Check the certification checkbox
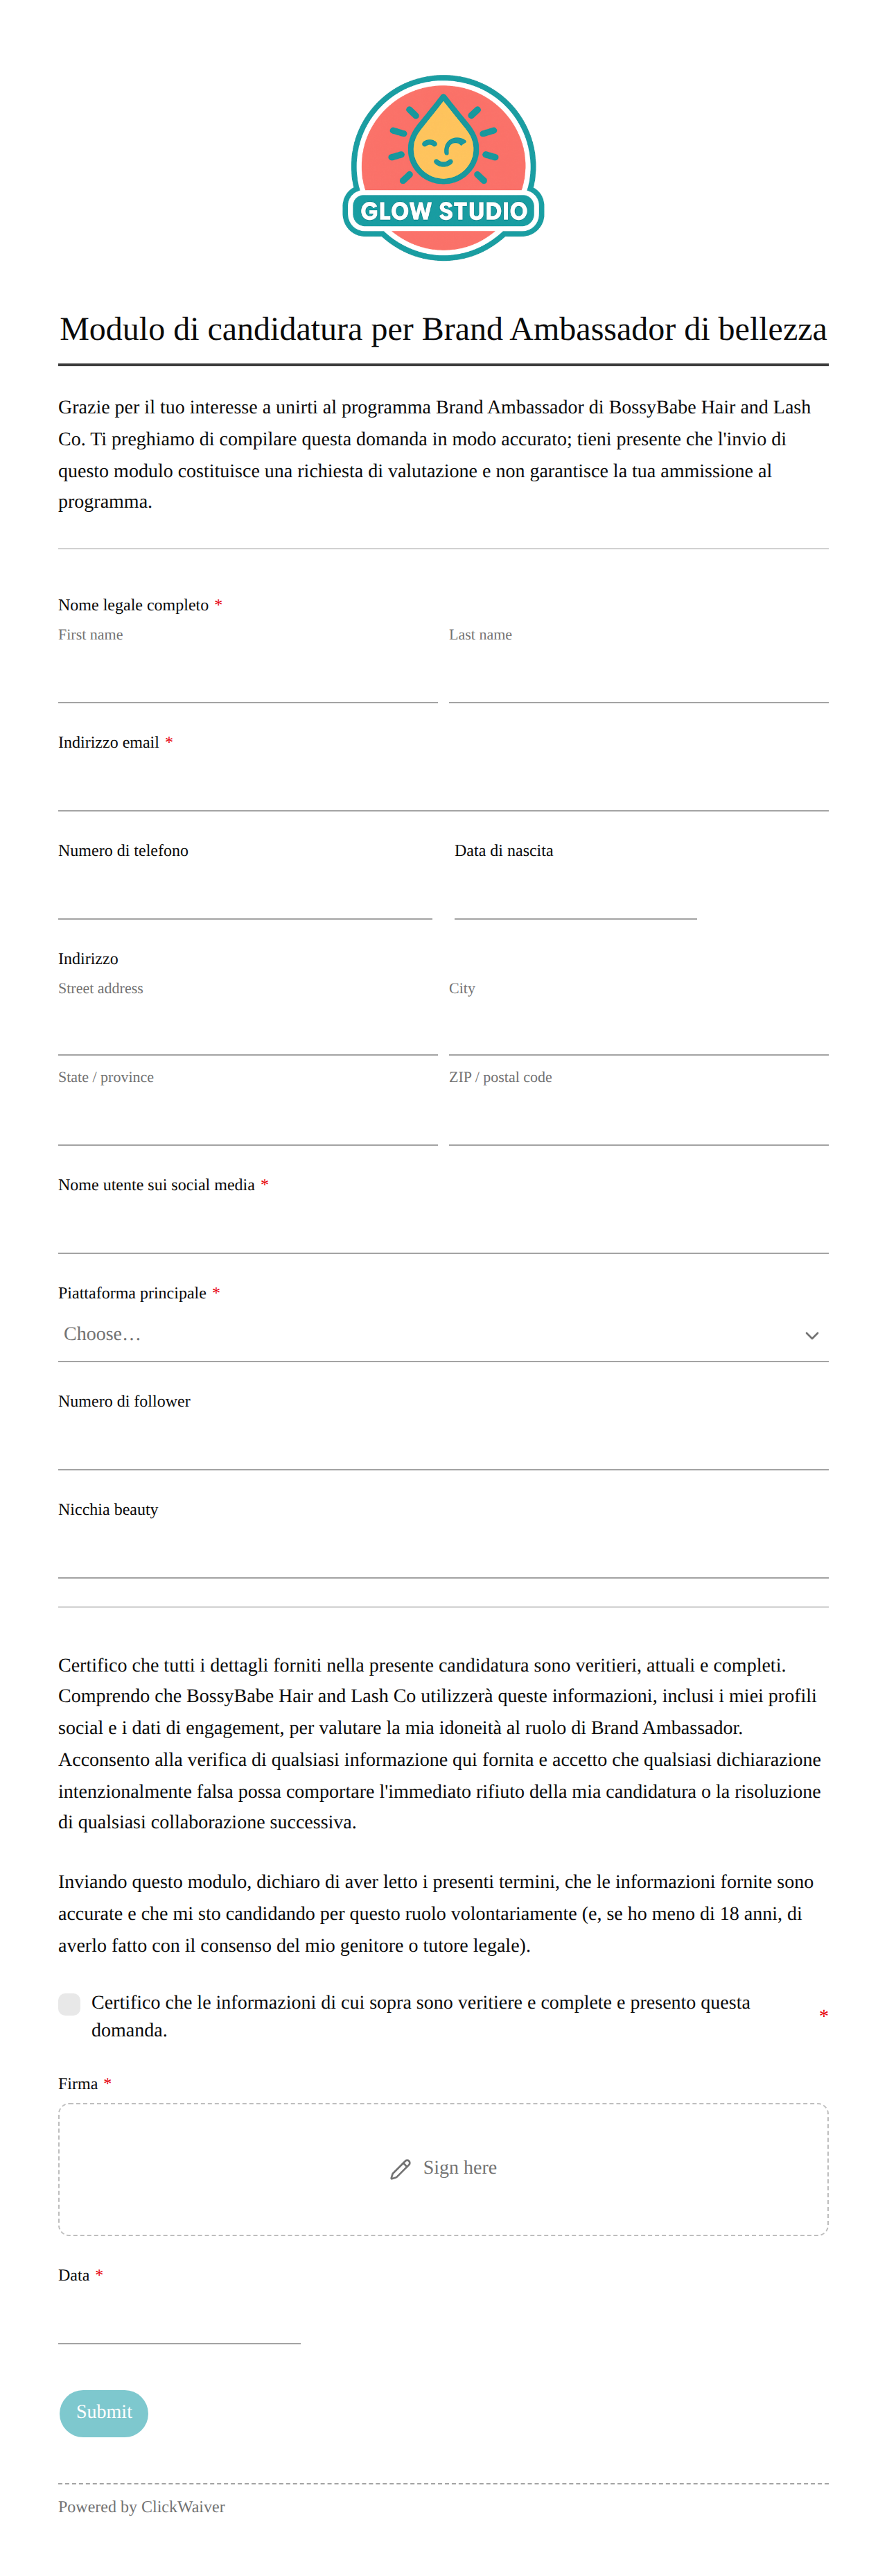The width and height of the screenshot is (887, 2576). [x=69, y=2003]
